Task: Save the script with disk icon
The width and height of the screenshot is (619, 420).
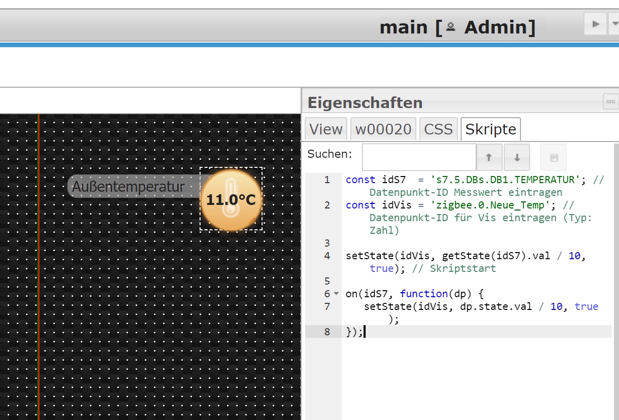Action: point(553,157)
